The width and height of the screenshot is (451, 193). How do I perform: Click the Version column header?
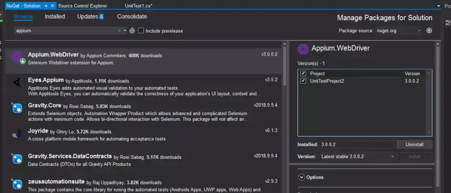pyautogui.click(x=412, y=73)
